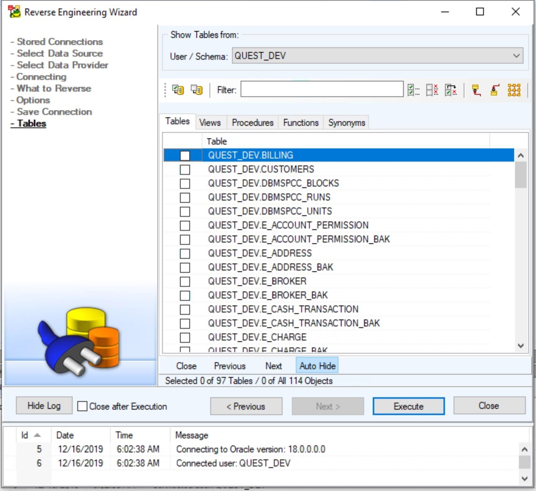Click Next in the filter search bar
536x491 pixels.
tap(274, 366)
